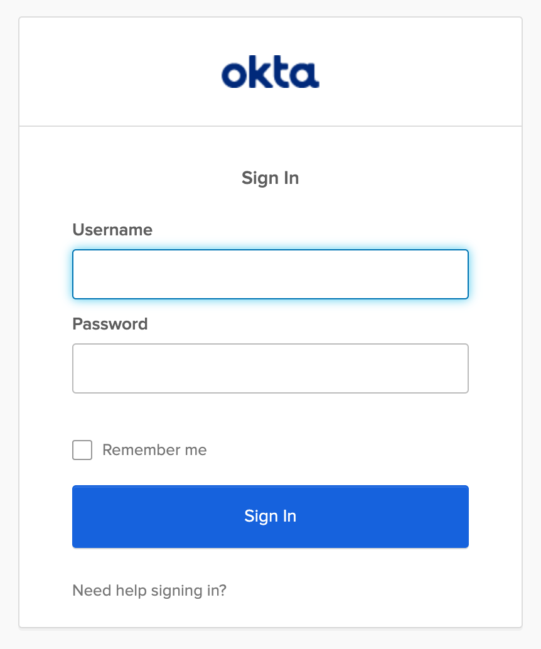The image size is (541, 649).
Task: Click into the Password input field
Action: (270, 368)
